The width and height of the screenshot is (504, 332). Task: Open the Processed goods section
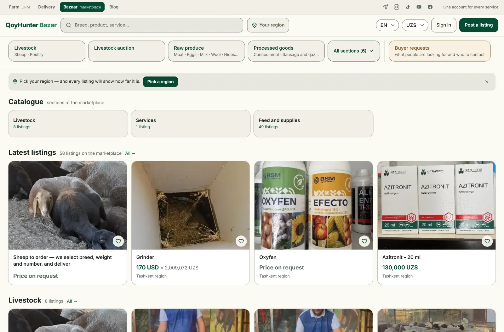tap(286, 51)
